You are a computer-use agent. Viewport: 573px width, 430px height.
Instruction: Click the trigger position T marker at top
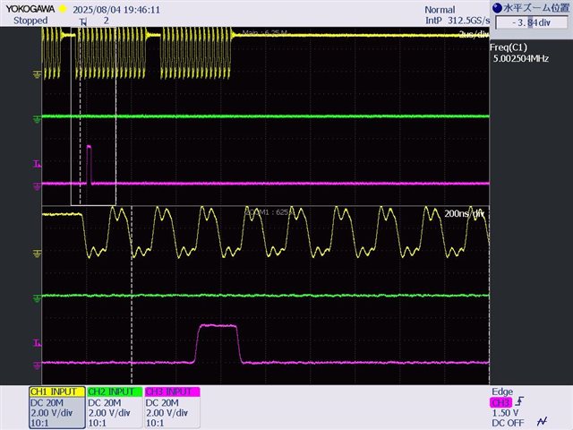[x=83, y=21]
